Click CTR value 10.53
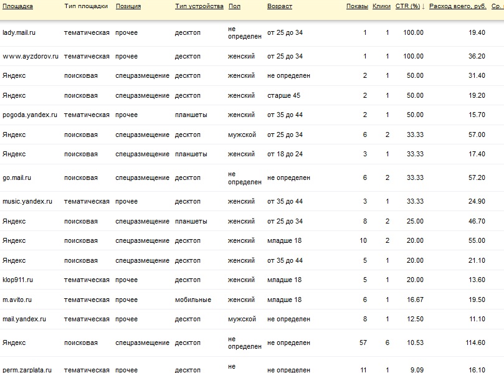This screenshot has height=373, width=504. point(415,343)
